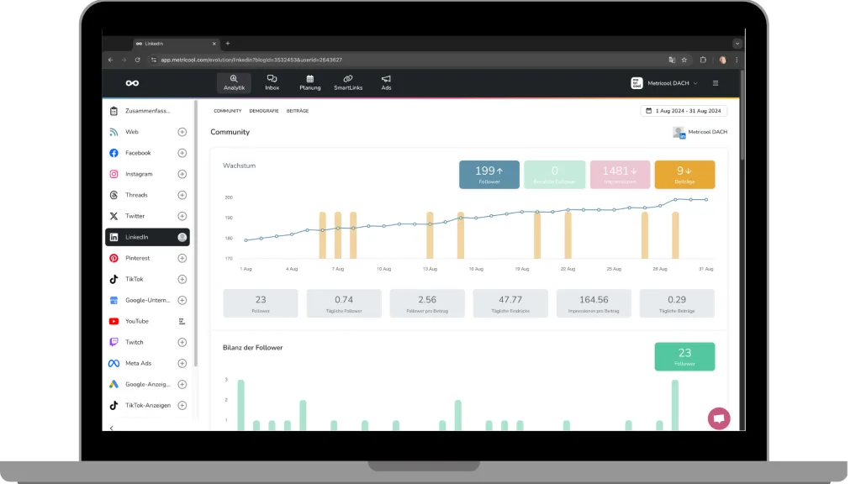This screenshot has height=484, width=861.
Task: Toggle the Follower metric card in Wachstum
Action: (x=489, y=175)
